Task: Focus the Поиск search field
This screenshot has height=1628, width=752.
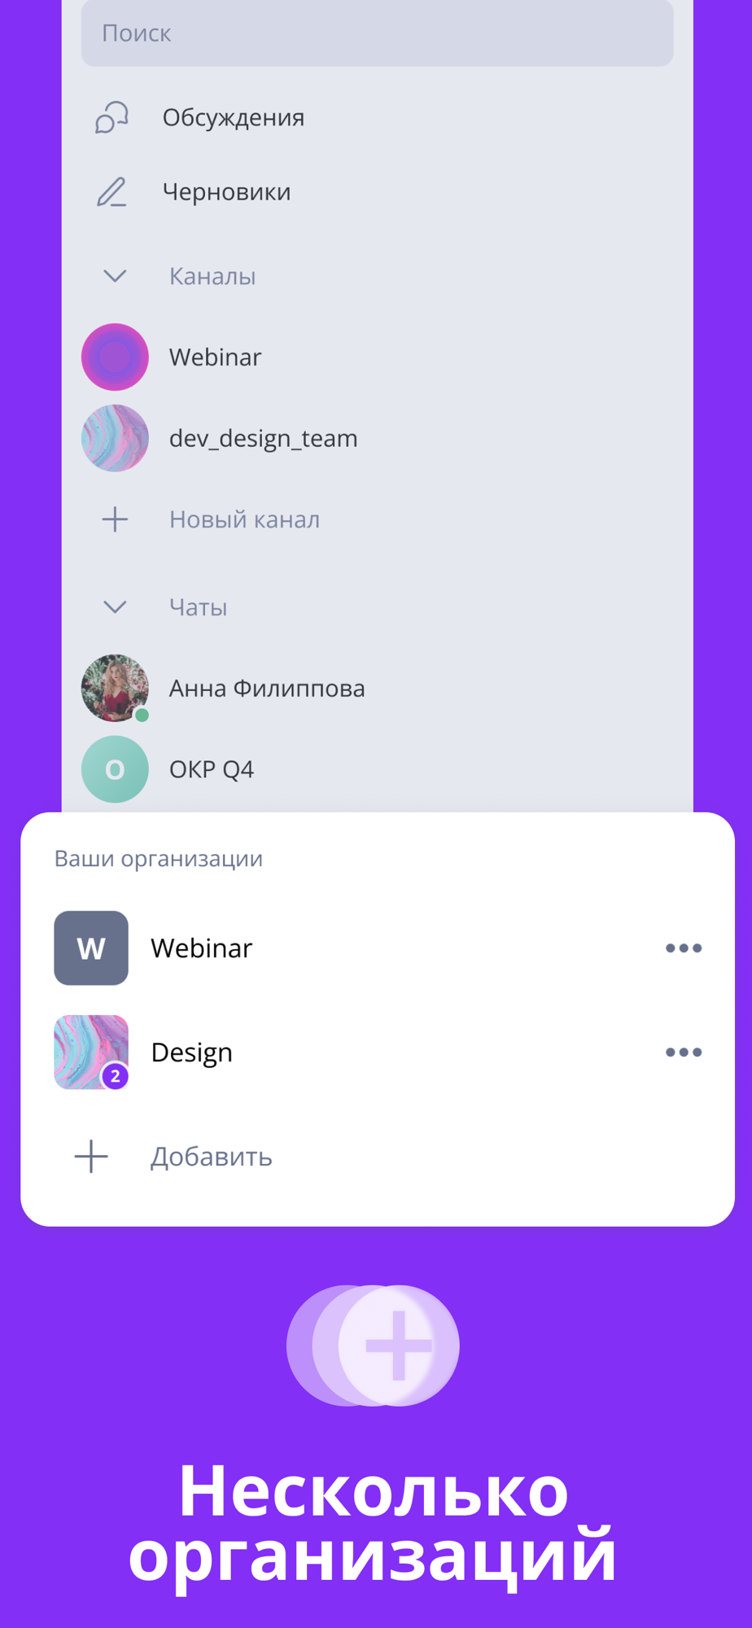Action: click(377, 33)
